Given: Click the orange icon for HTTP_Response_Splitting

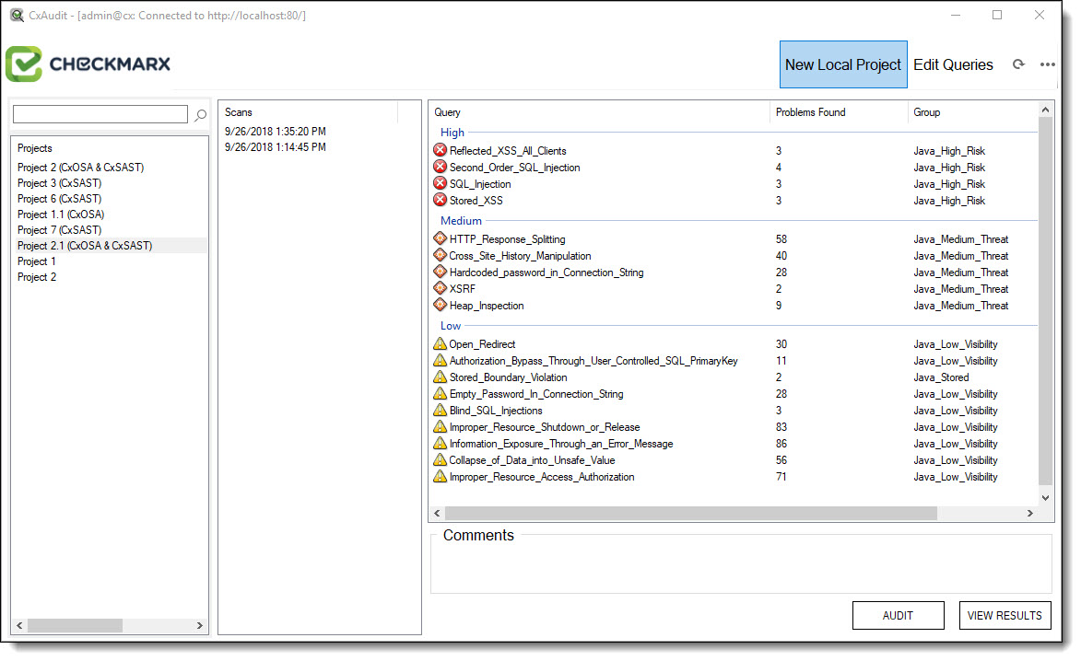Looking at the screenshot, I should (440, 238).
